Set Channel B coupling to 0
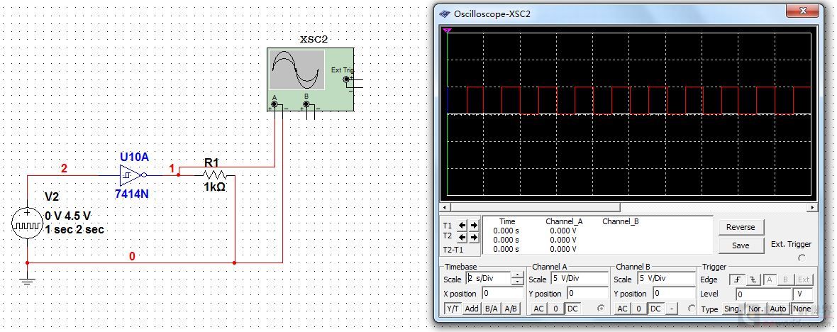 pyautogui.click(x=639, y=309)
